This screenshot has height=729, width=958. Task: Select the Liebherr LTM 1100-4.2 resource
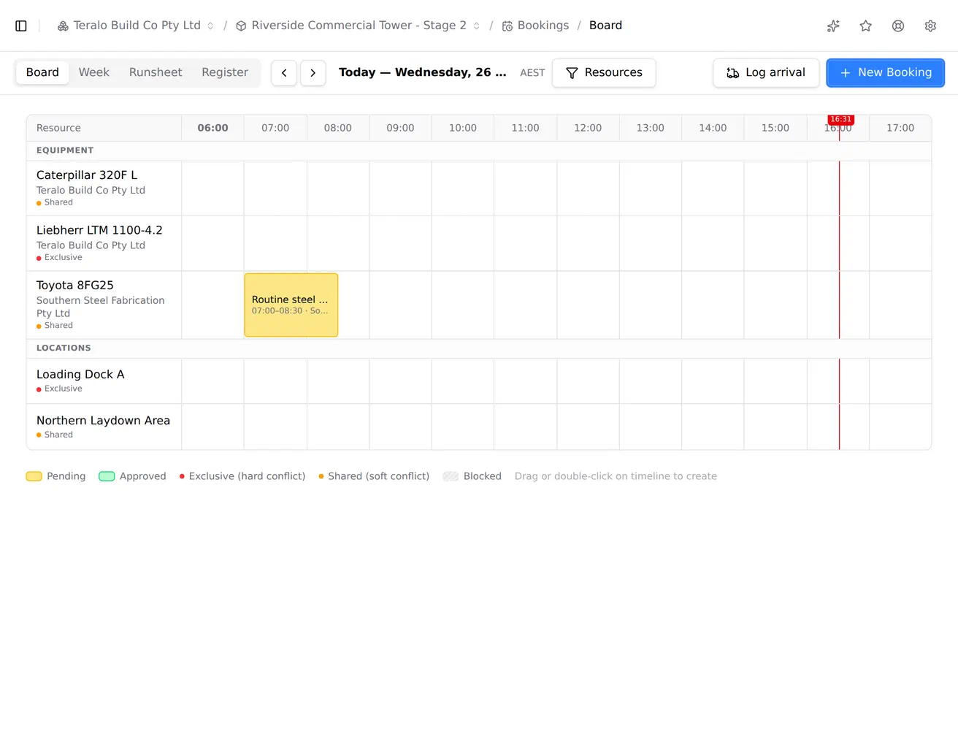click(104, 243)
